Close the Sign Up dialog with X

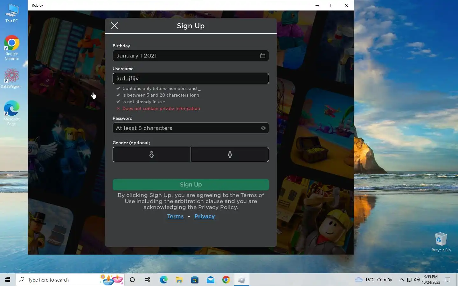[114, 26]
